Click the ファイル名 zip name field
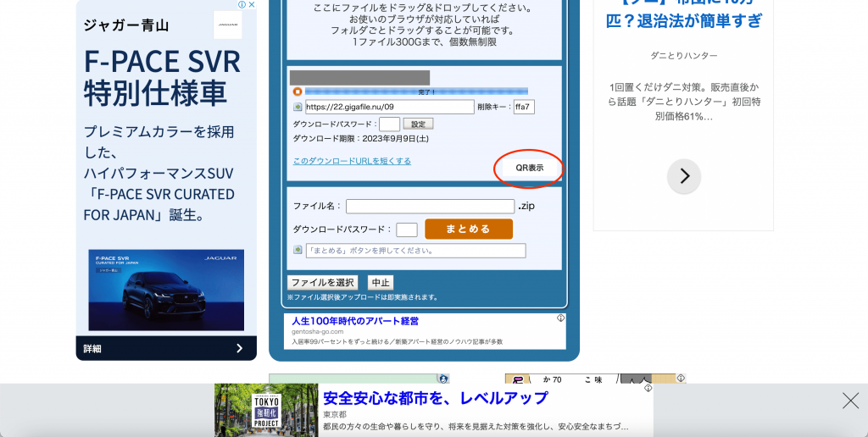Image resolution: width=868 pixels, height=437 pixels. coord(430,206)
